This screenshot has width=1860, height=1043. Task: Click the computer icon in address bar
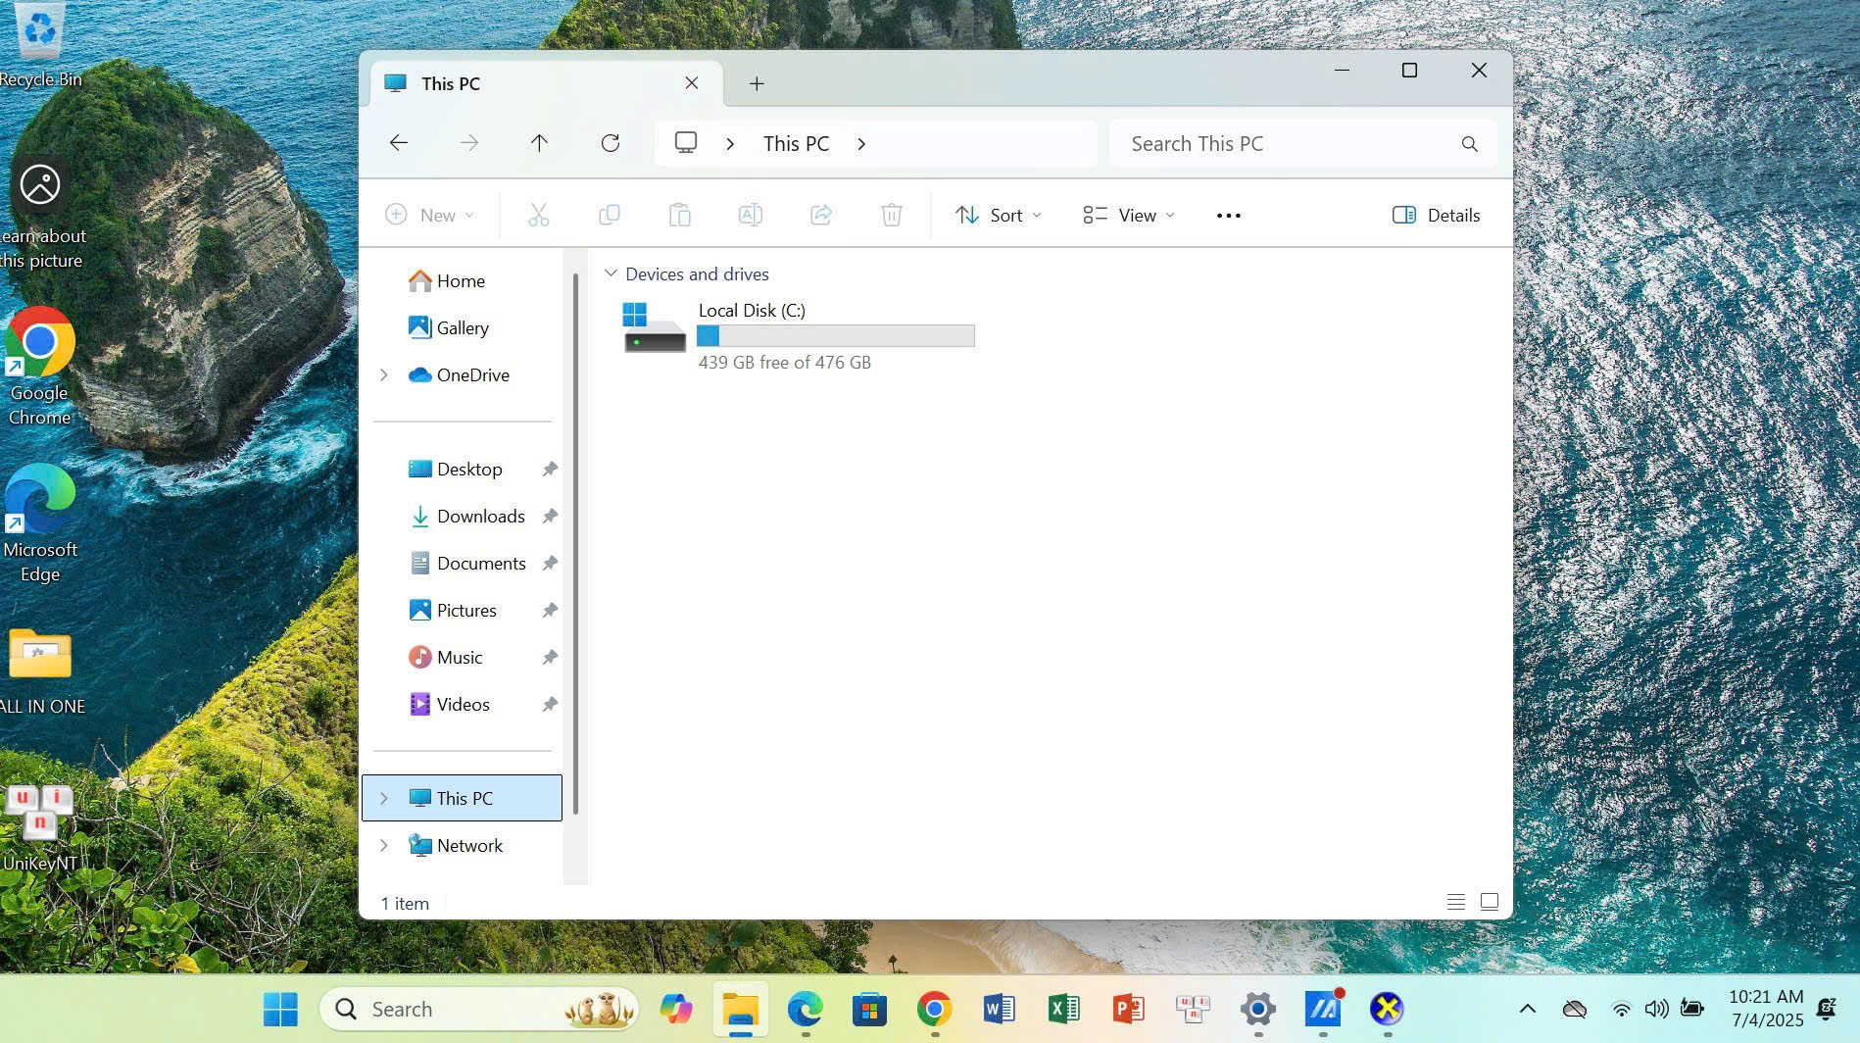click(x=686, y=143)
